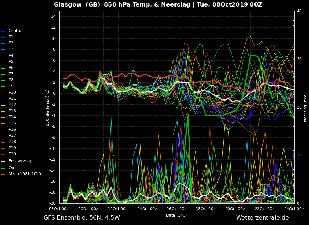Click the Date (UTC) axis label
Viewport: 309px width, 225px height.
[176, 215]
